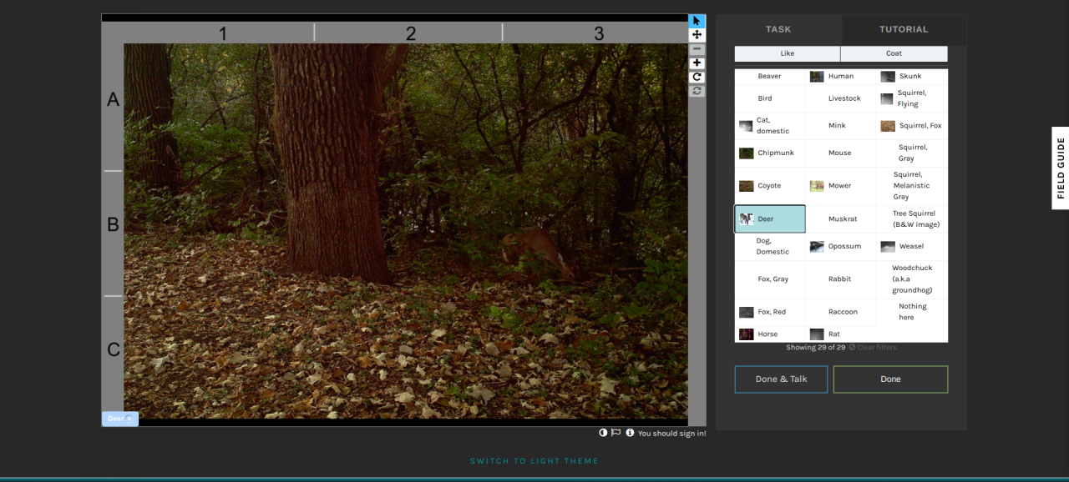Pick Mink from the list
1069x482 pixels.
coord(841,126)
